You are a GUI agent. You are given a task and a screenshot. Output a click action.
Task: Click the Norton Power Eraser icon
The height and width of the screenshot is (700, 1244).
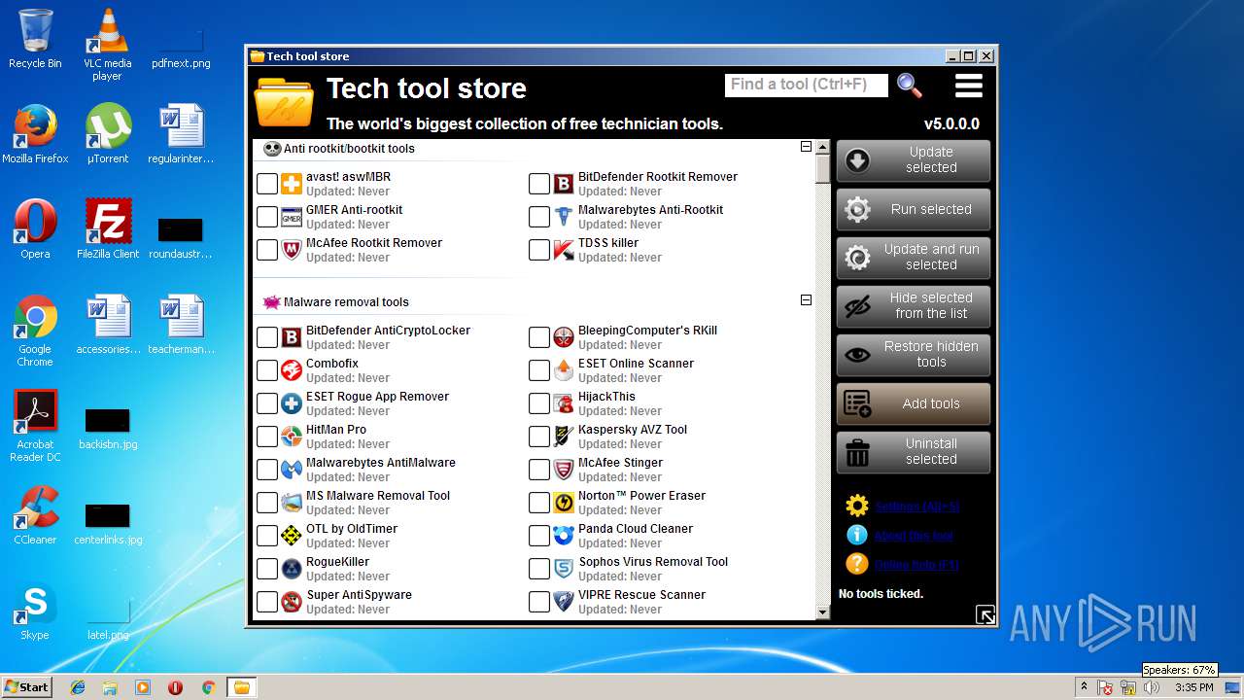pos(564,503)
